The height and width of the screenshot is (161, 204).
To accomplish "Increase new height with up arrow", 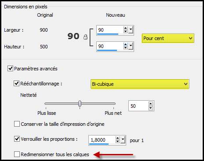I will coord(125,44).
